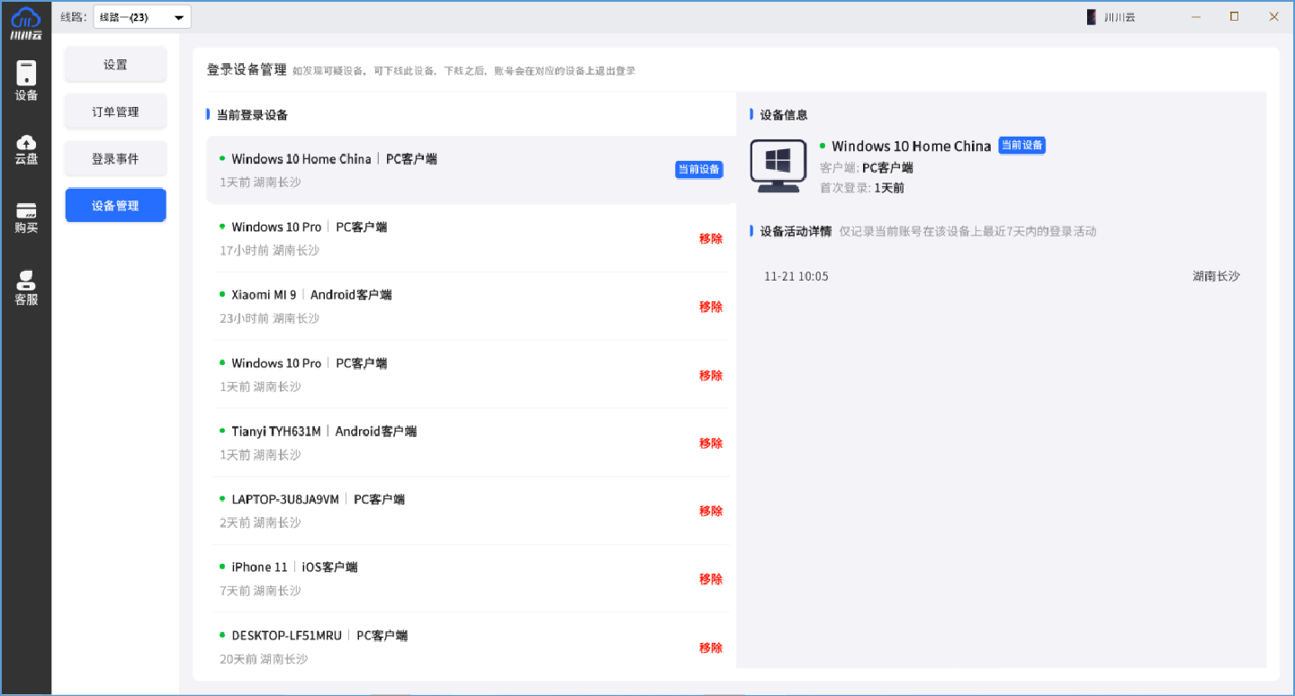1295x696 pixels.
Task: Open the 设置 page
Action: tap(115, 64)
